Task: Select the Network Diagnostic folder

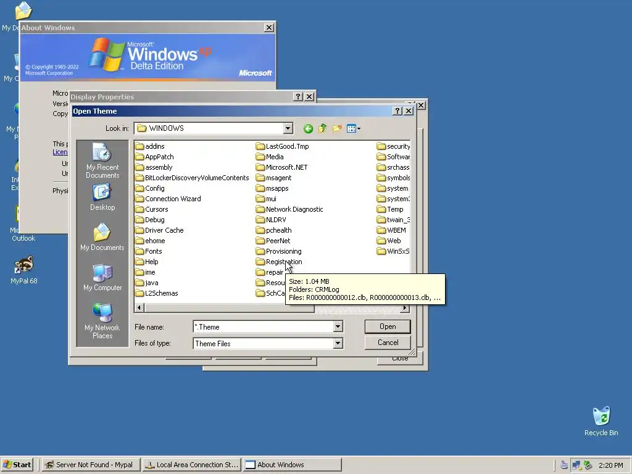Action: [290, 209]
